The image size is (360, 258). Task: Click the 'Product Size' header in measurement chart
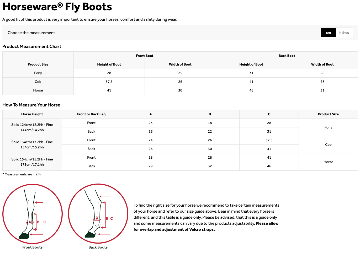click(38, 64)
